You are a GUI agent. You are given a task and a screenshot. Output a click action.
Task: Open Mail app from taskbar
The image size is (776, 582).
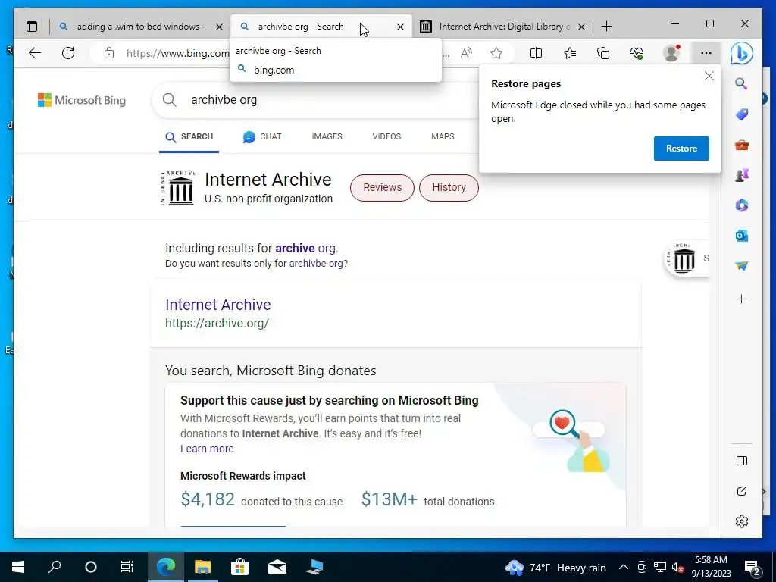[277, 567]
